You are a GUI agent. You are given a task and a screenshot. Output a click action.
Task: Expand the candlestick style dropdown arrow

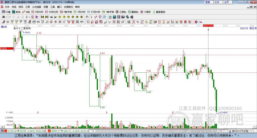click(x=29, y=17)
